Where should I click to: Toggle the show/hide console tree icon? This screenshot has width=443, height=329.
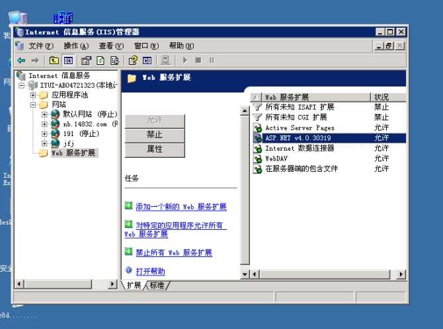(68, 60)
